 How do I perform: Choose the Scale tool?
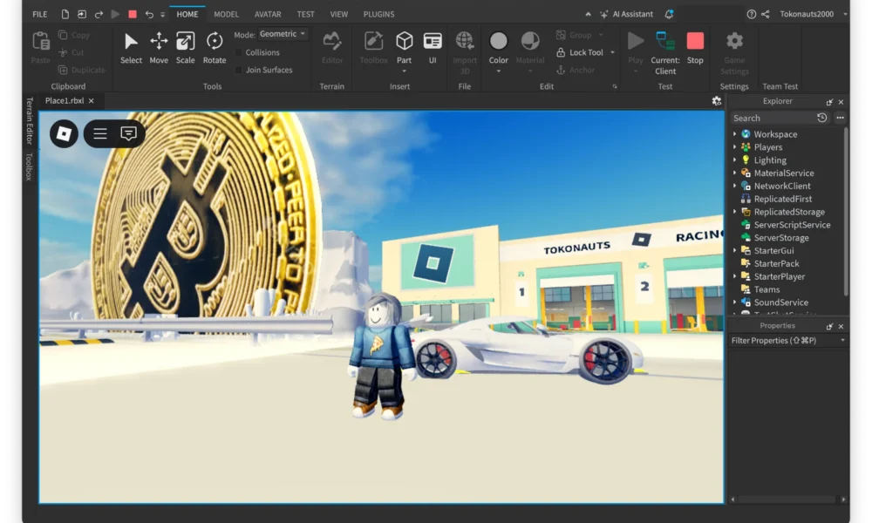point(185,48)
